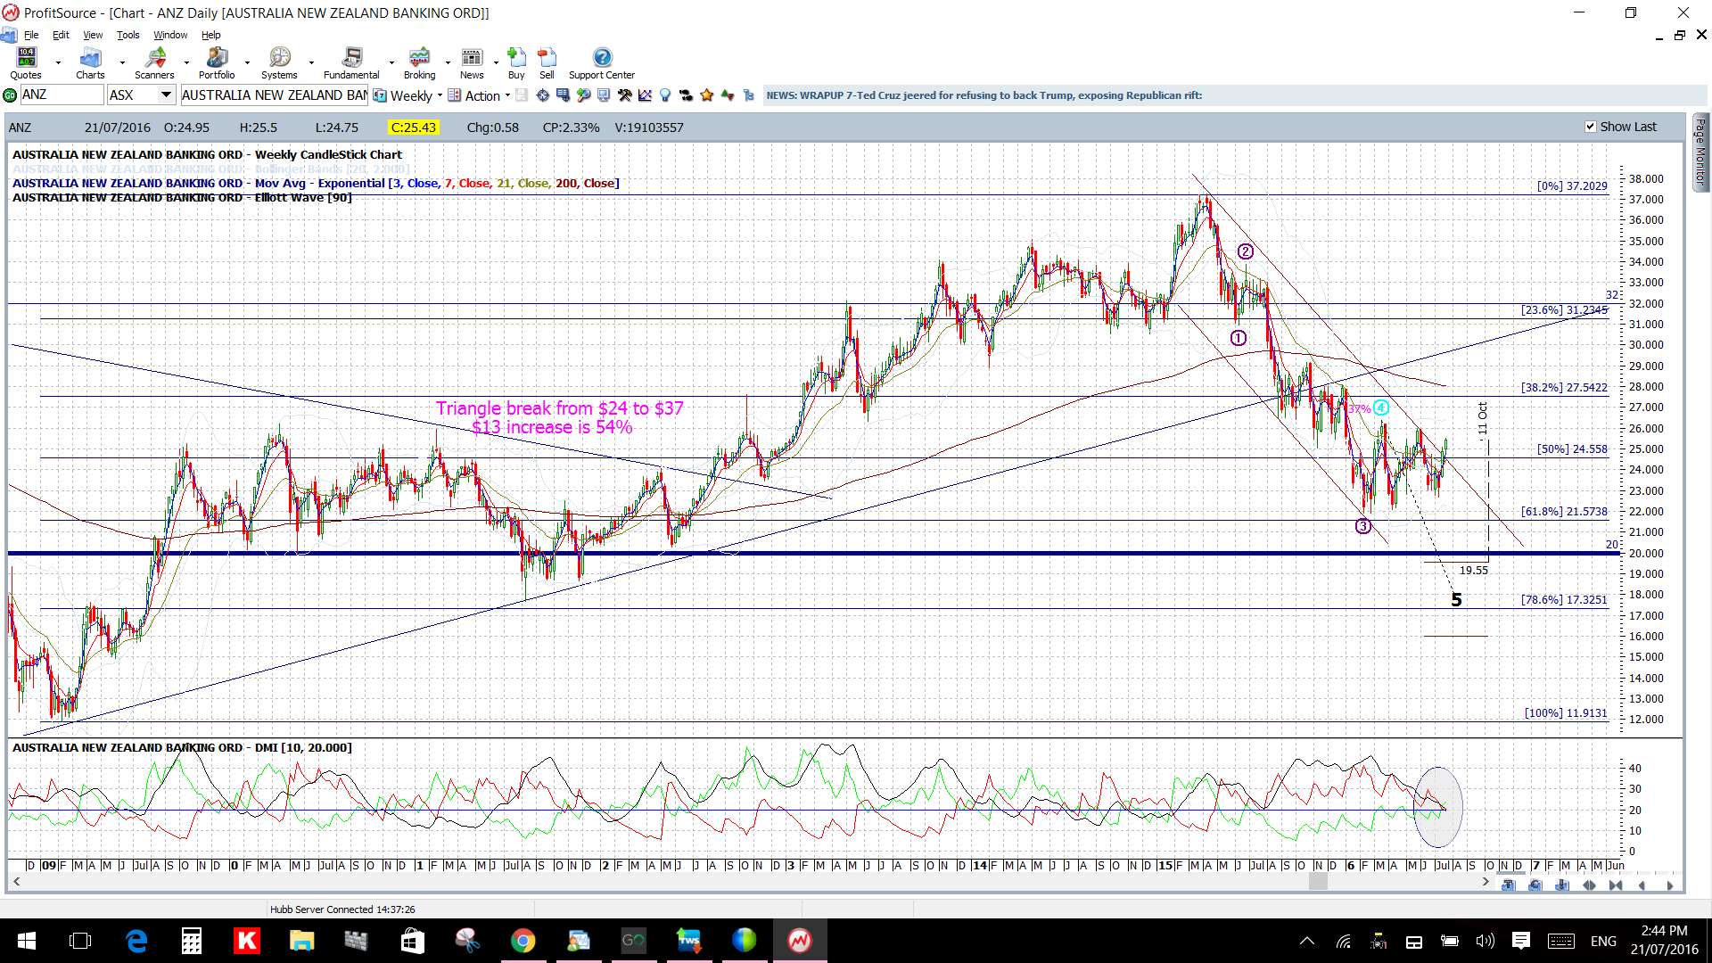Click the '[50%] 24.558' Fibonacci label
The image size is (1712, 963).
pos(1572,449)
